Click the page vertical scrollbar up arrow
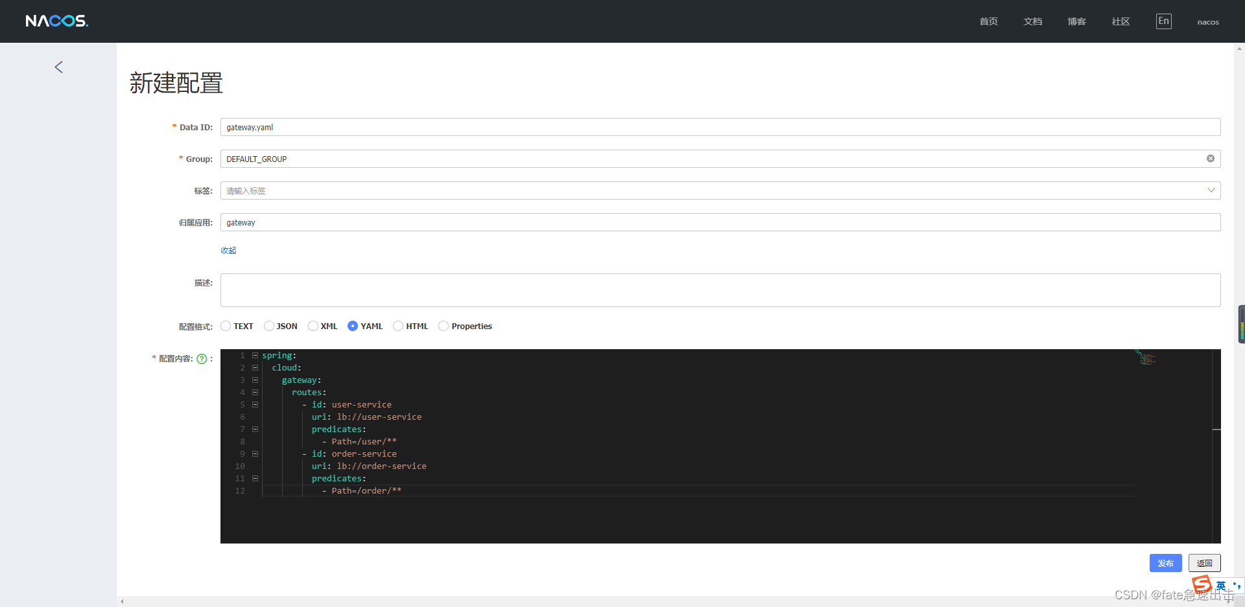 tap(1239, 49)
